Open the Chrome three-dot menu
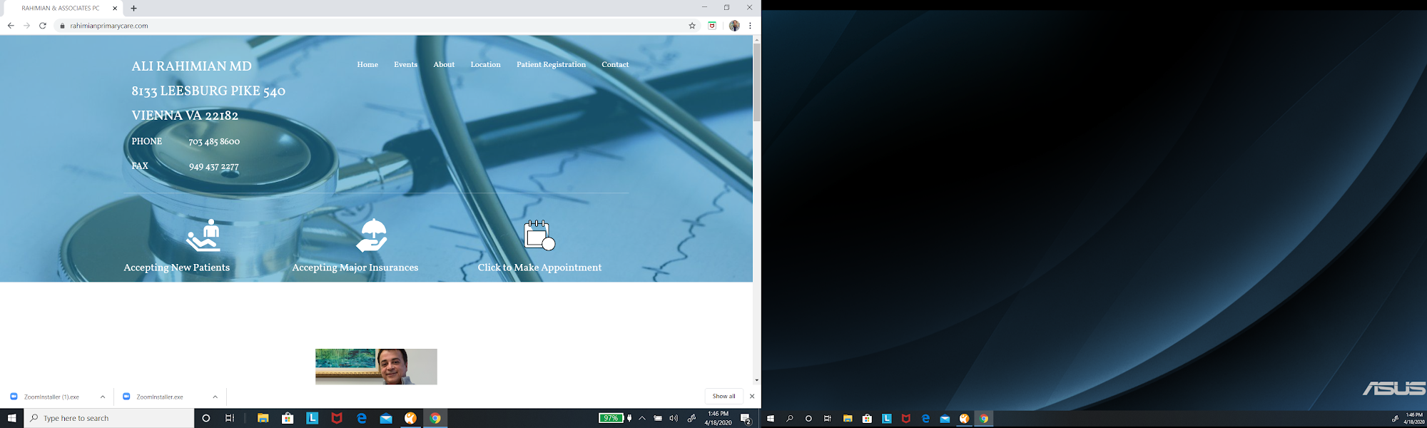 tap(750, 26)
